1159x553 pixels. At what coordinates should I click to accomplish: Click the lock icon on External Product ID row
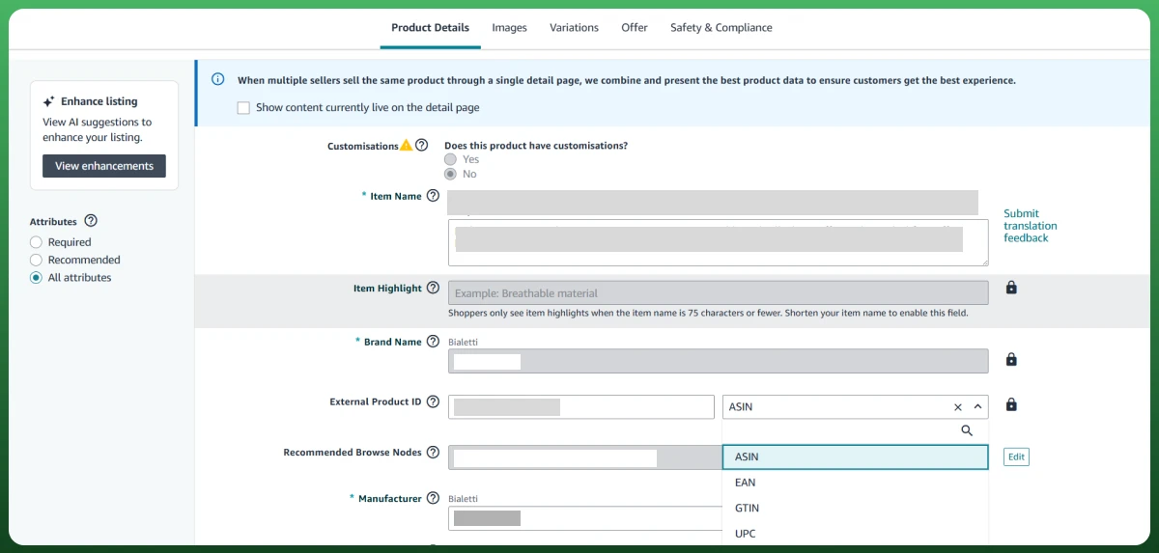(1011, 405)
